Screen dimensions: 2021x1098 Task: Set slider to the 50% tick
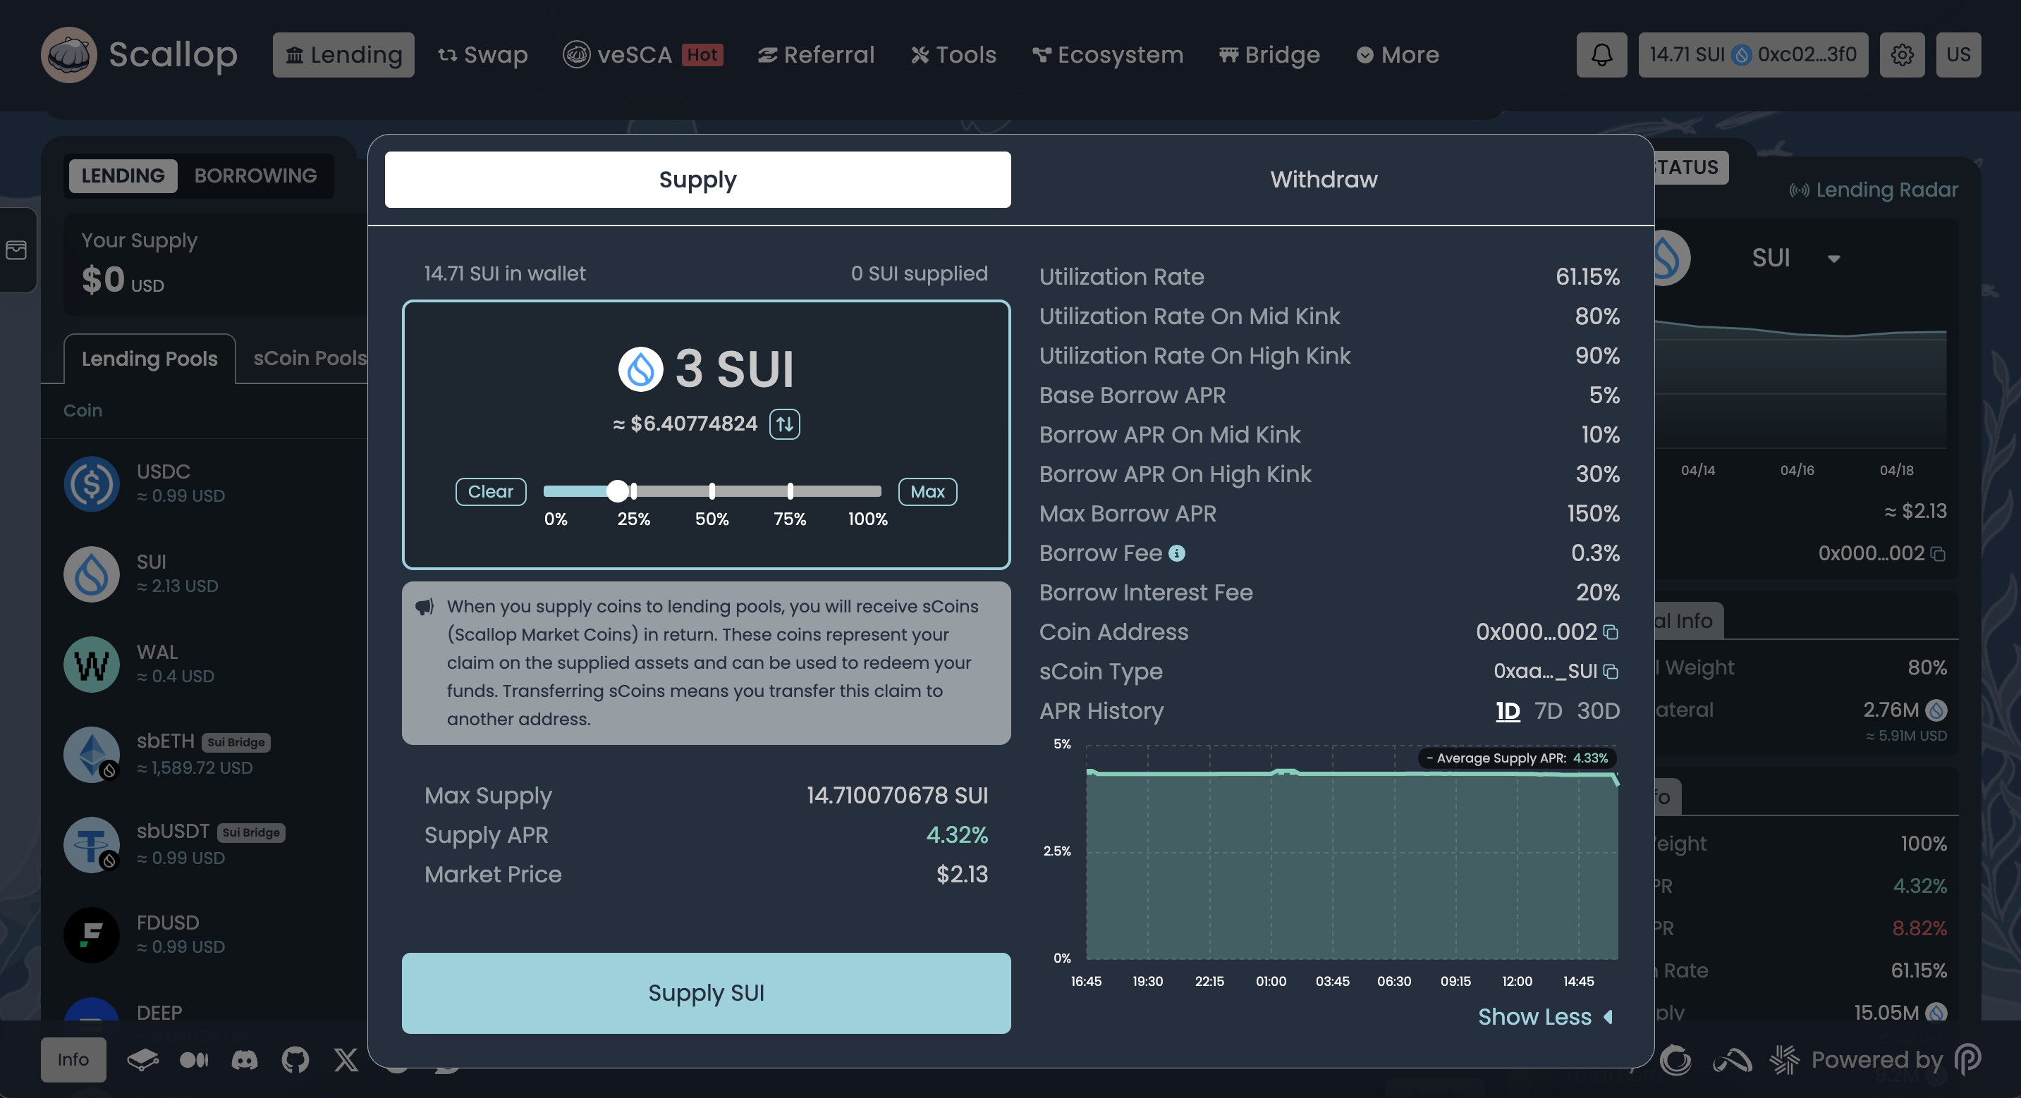tap(712, 492)
